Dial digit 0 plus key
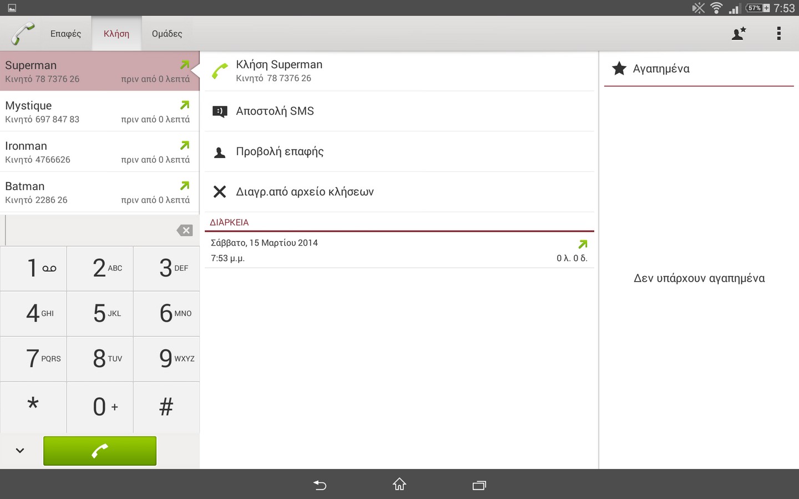The width and height of the screenshot is (799, 499). coord(100,407)
